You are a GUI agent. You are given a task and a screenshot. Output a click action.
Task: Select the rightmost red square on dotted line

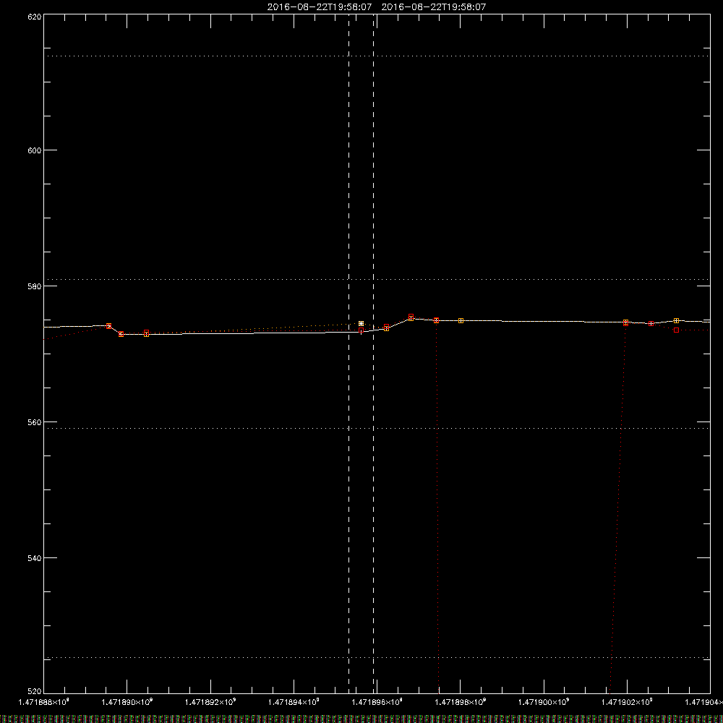click(676, 330)
